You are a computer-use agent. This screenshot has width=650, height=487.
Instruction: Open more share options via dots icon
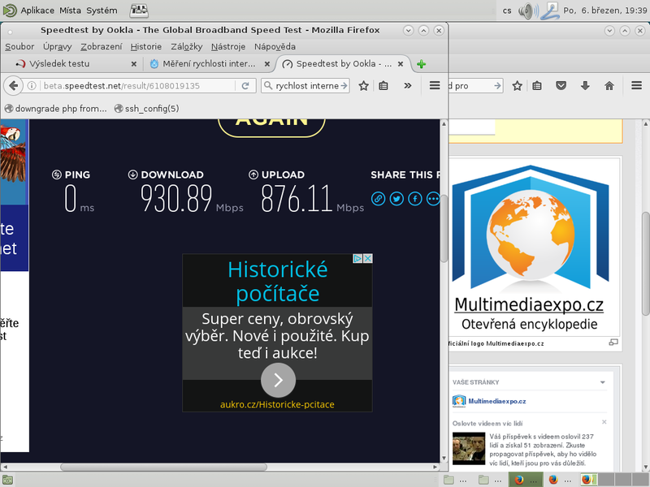[x=432, y=198]
